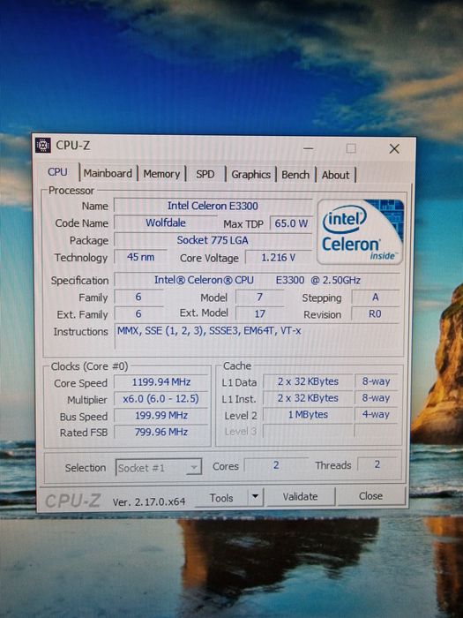This screenshot has width=463, height=618.
Task: Click the CPU-Z app icon in title bar
Action: 43,145
